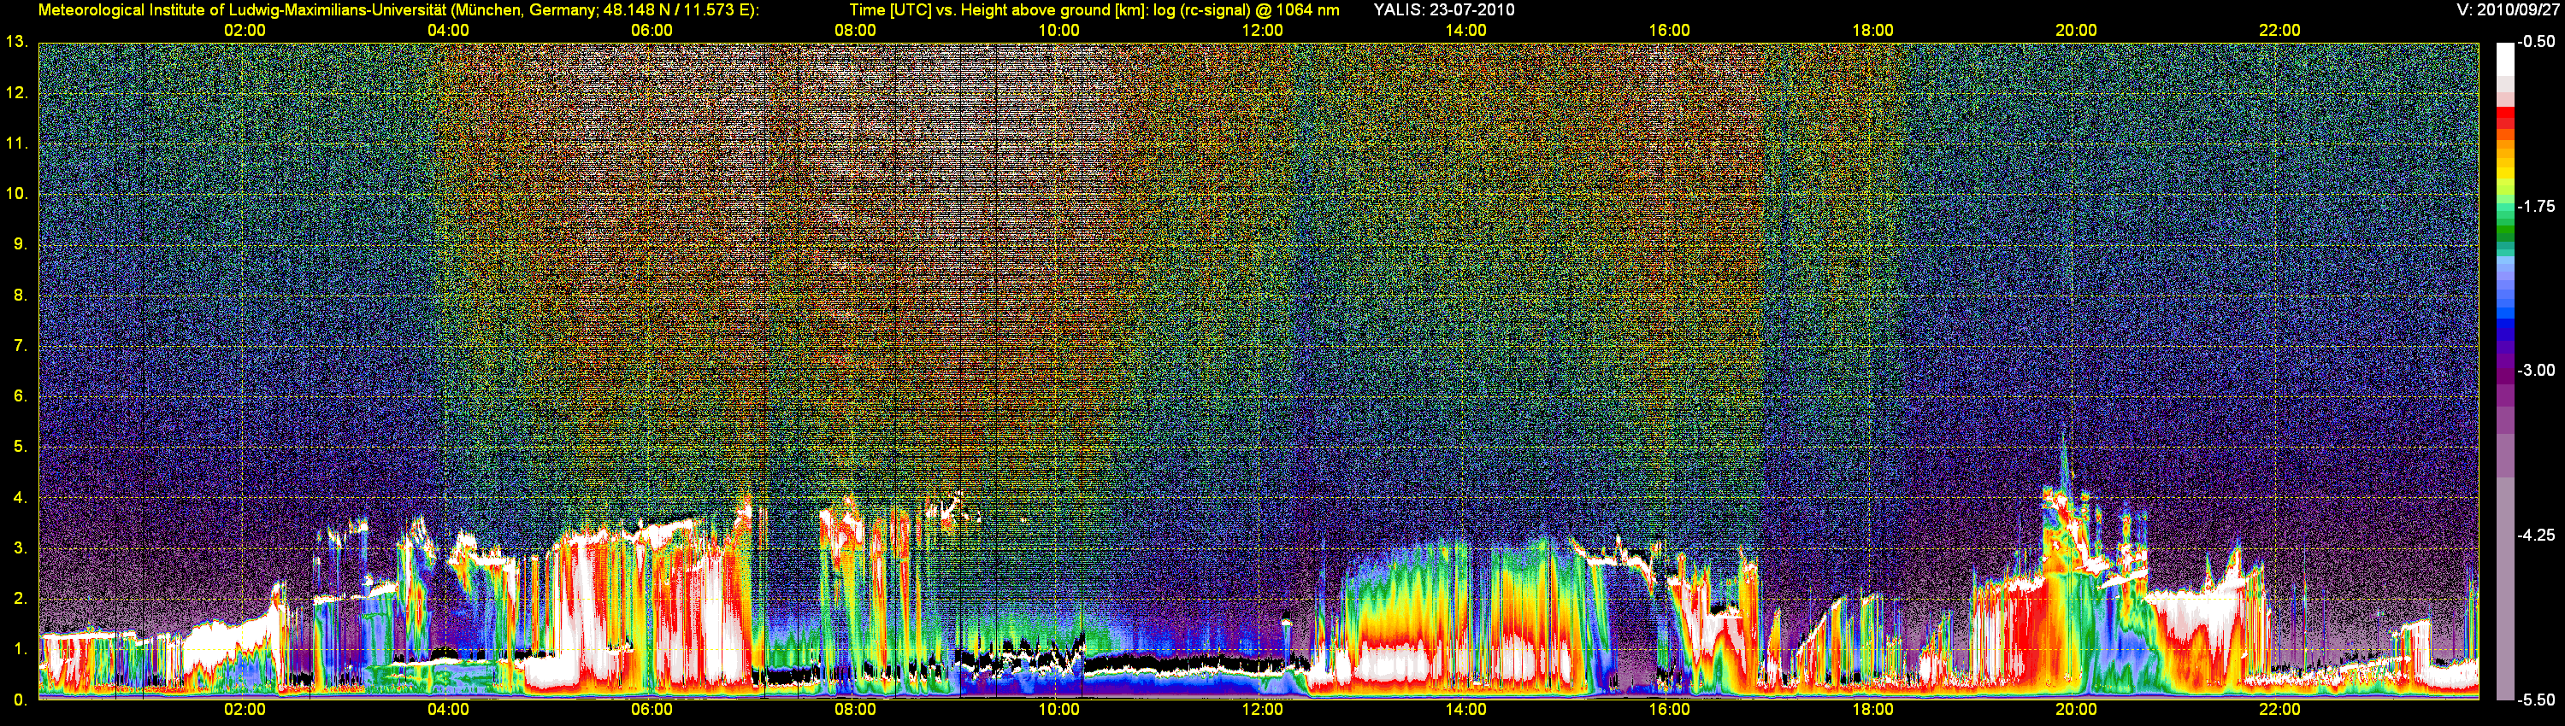Click the 16:00 tick on the bottom time axis
Image resolution: width=2565 pixels, height=726 pixels.
[1669, 710]
